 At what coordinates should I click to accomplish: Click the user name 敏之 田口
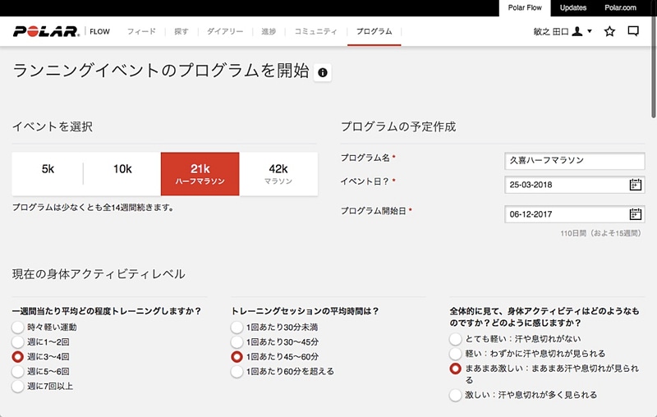(x=551, y=31)
